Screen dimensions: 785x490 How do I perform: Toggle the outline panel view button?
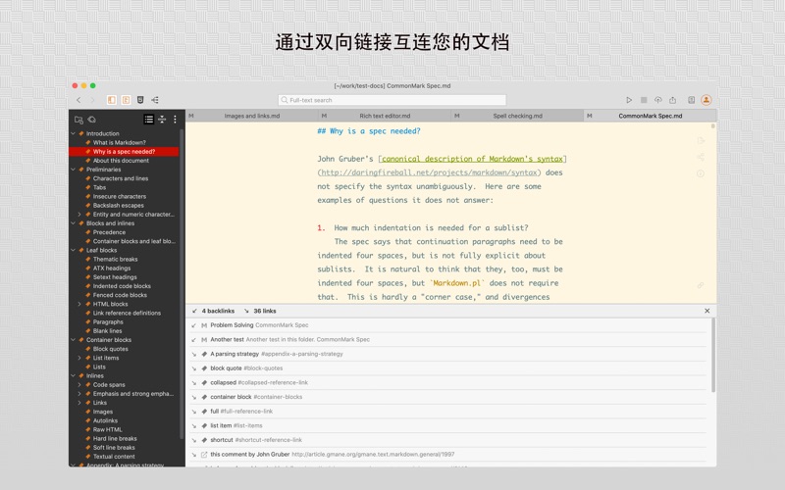point(126,100)
